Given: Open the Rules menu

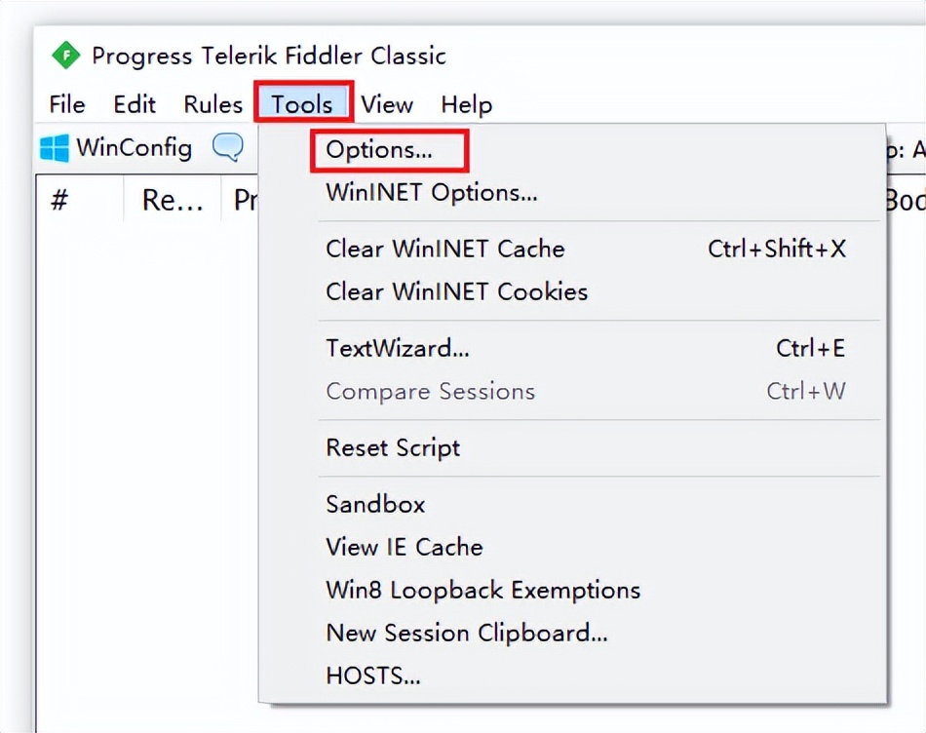Looking at the screenshot, I should click(212, 104).
